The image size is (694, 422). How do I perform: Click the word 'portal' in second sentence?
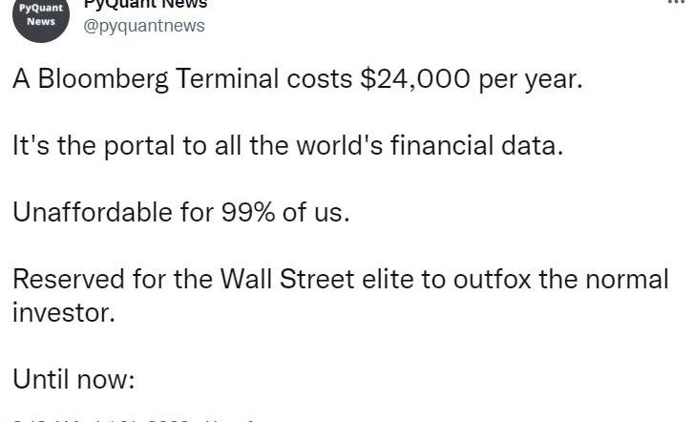pyautogui.click(x=139, y=147)
